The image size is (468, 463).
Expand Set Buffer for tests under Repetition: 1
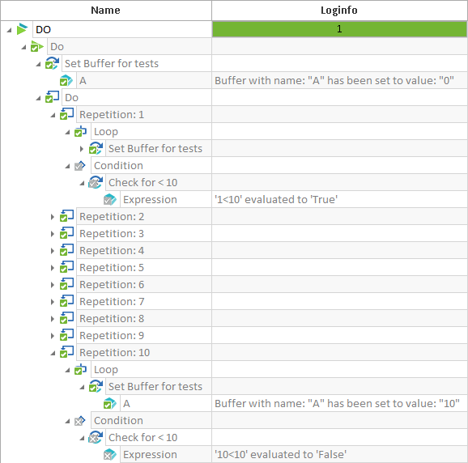(82, 149)
